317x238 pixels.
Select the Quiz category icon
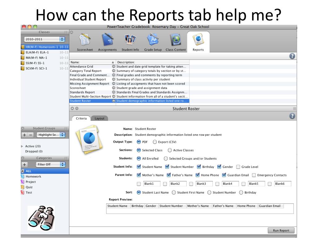pyautogui.click(x=23, y=187)
